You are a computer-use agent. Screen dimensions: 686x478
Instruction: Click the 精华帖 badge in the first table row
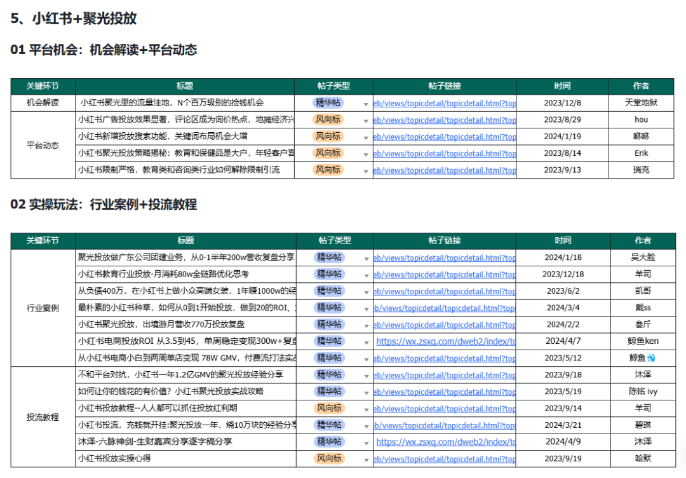329,104
